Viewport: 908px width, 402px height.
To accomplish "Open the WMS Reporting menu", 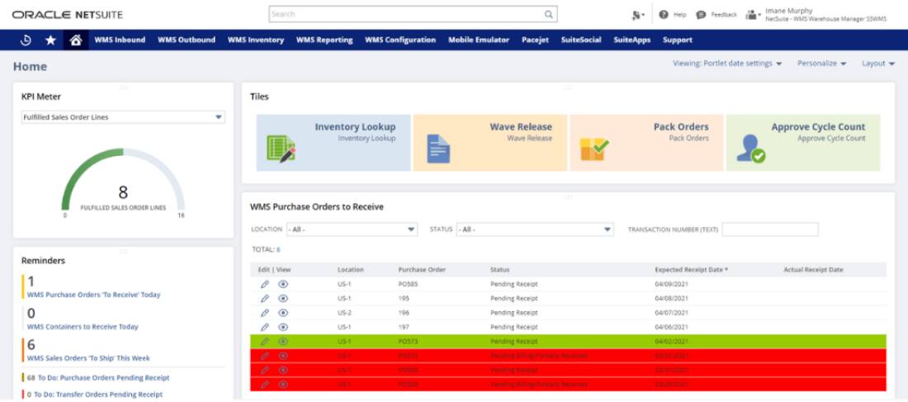I will [324, 40].
